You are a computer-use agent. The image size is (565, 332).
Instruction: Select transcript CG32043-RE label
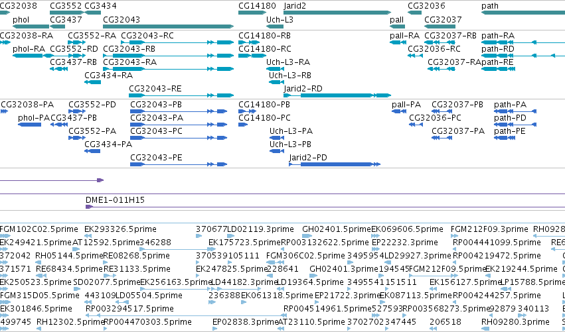[155, 89]
